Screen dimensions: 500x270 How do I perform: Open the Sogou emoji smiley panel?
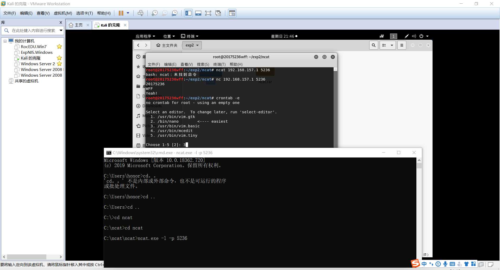(438, 264)
